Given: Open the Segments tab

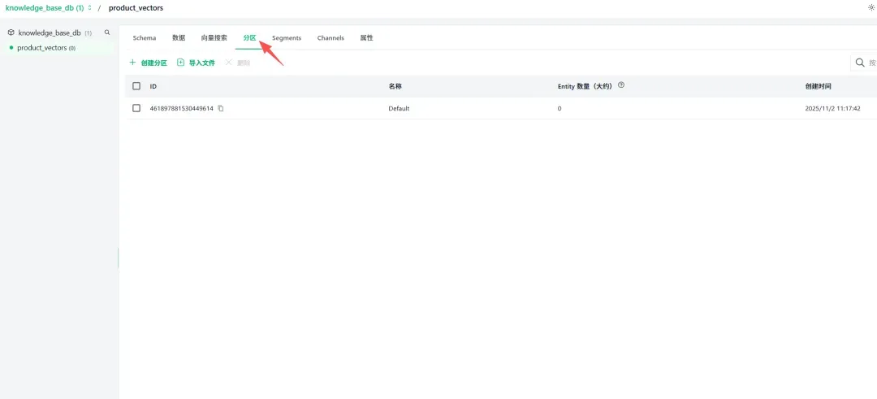Looking at the screenshot, I should point(287,38).
